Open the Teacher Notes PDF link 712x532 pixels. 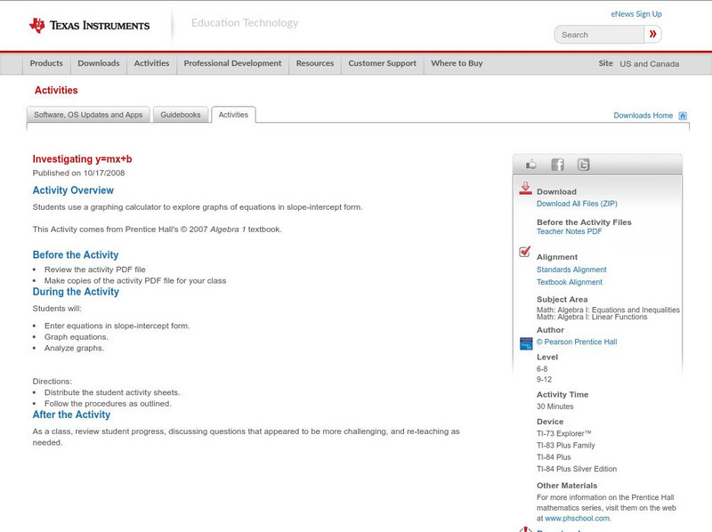click(x=569, y=231)
